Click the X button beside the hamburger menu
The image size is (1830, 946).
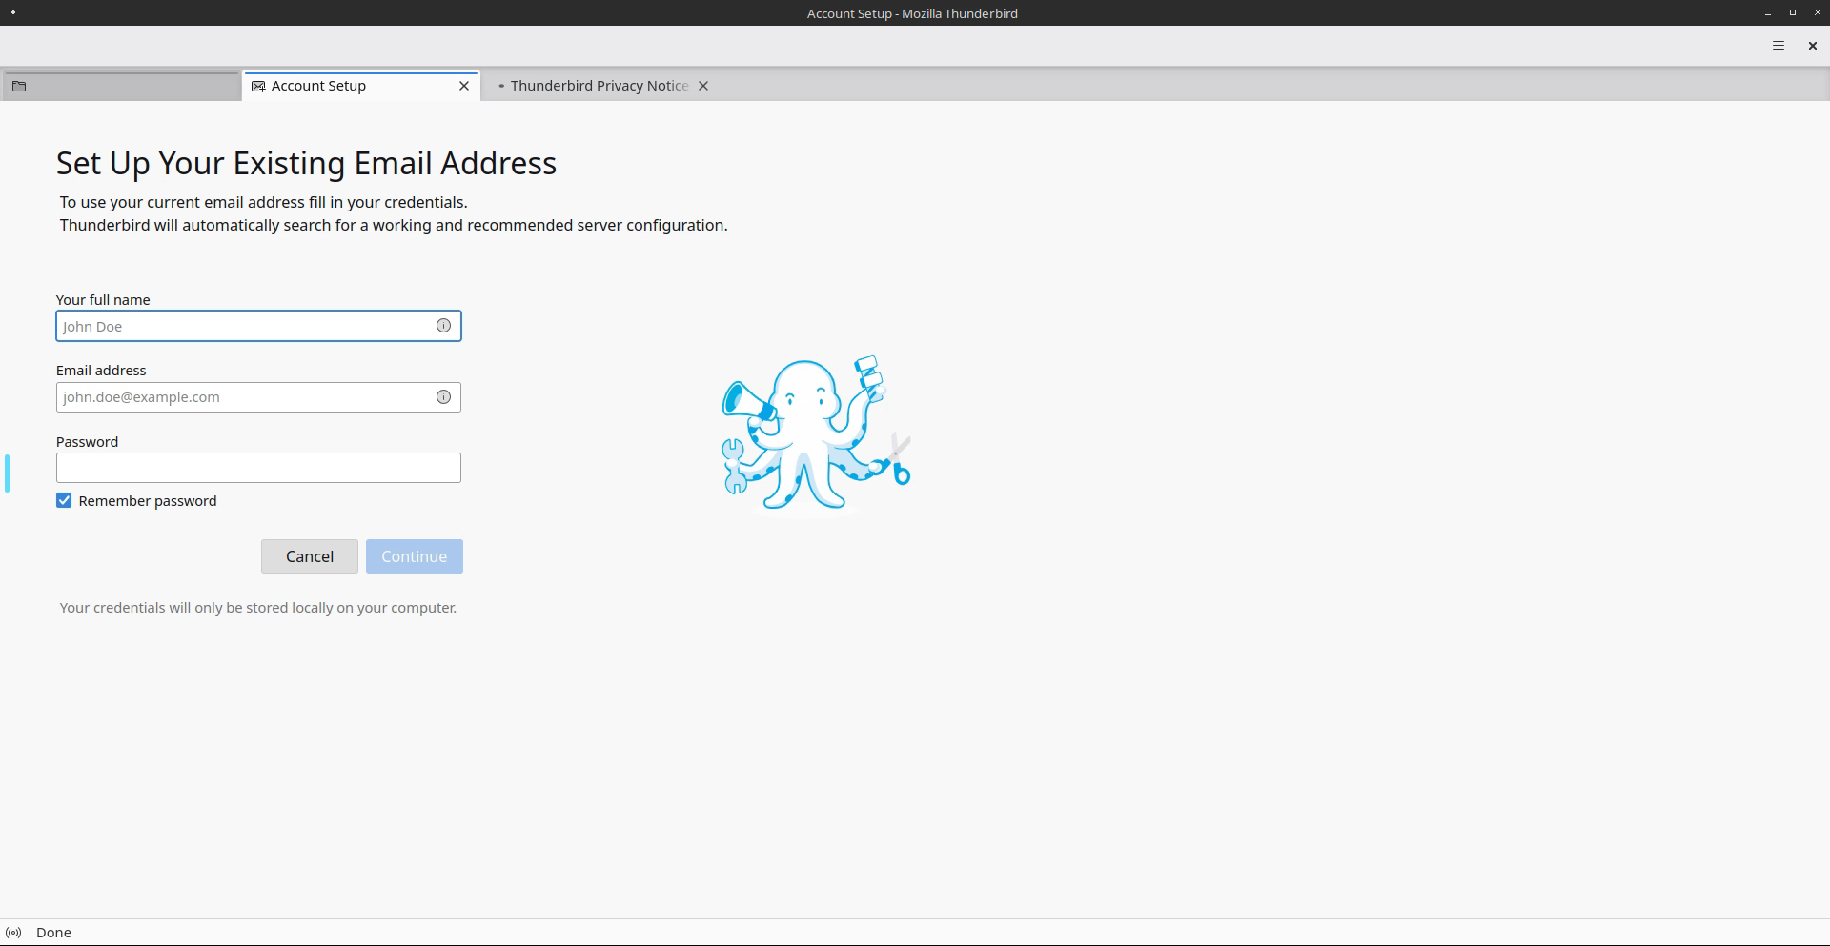(1812, 46)
